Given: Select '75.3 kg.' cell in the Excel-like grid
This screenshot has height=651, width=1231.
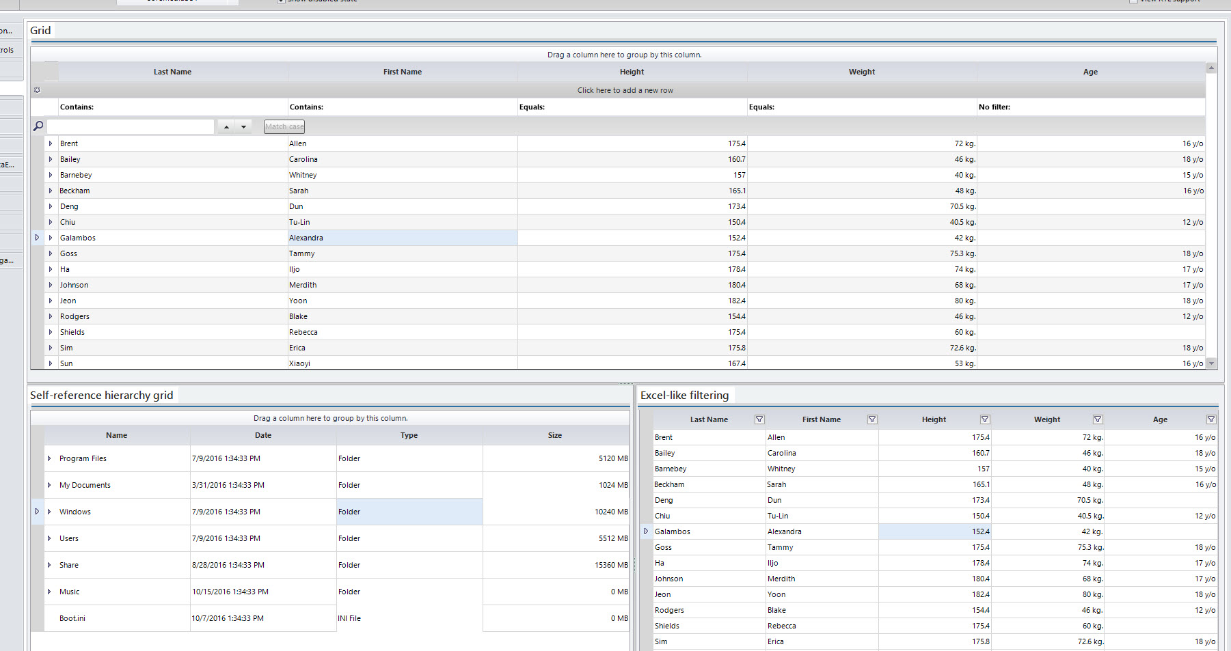Looking at the screenshot, I should click(1048, 547).
